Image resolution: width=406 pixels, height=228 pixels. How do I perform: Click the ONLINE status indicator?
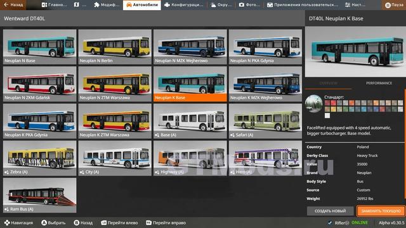coord(360,222)
